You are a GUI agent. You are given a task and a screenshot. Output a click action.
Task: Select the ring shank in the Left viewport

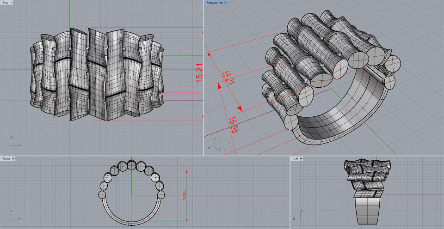[x=368, y=211]
